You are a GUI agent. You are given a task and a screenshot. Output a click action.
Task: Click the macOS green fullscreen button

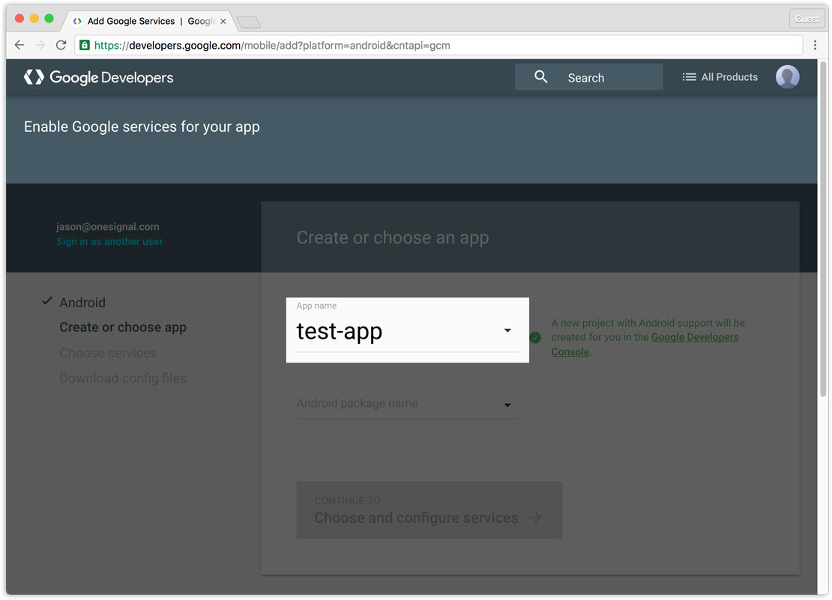click(x=49, y=19)
